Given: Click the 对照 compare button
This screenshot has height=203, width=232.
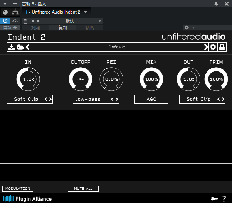Looking at the screenshot, I should (35, 28).
